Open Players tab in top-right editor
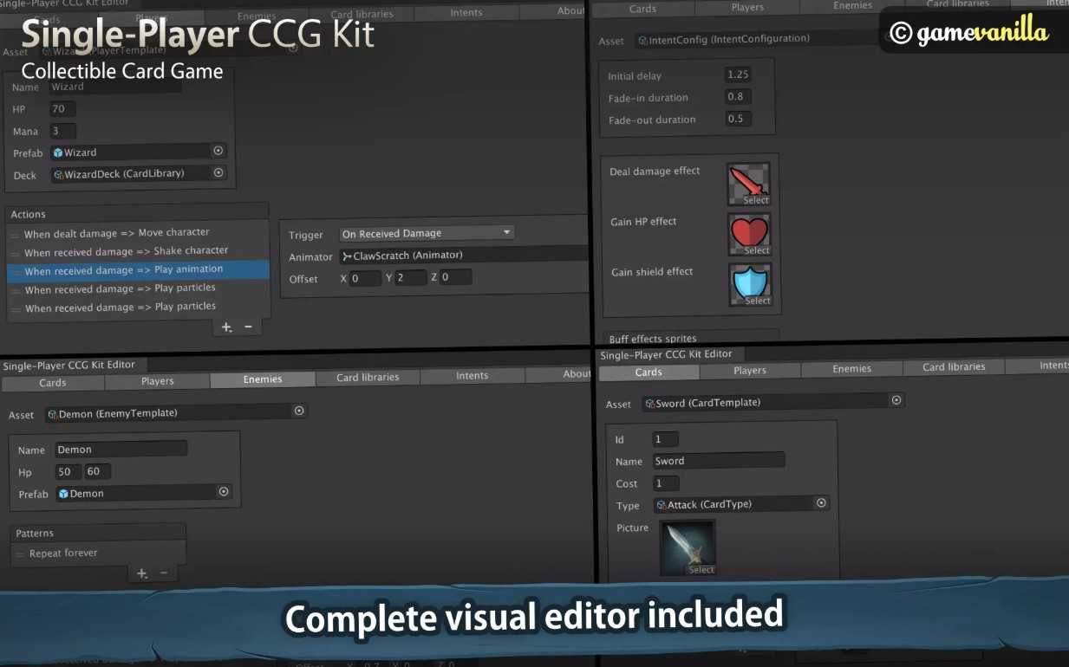The image size is (1069, 667). 747,8
